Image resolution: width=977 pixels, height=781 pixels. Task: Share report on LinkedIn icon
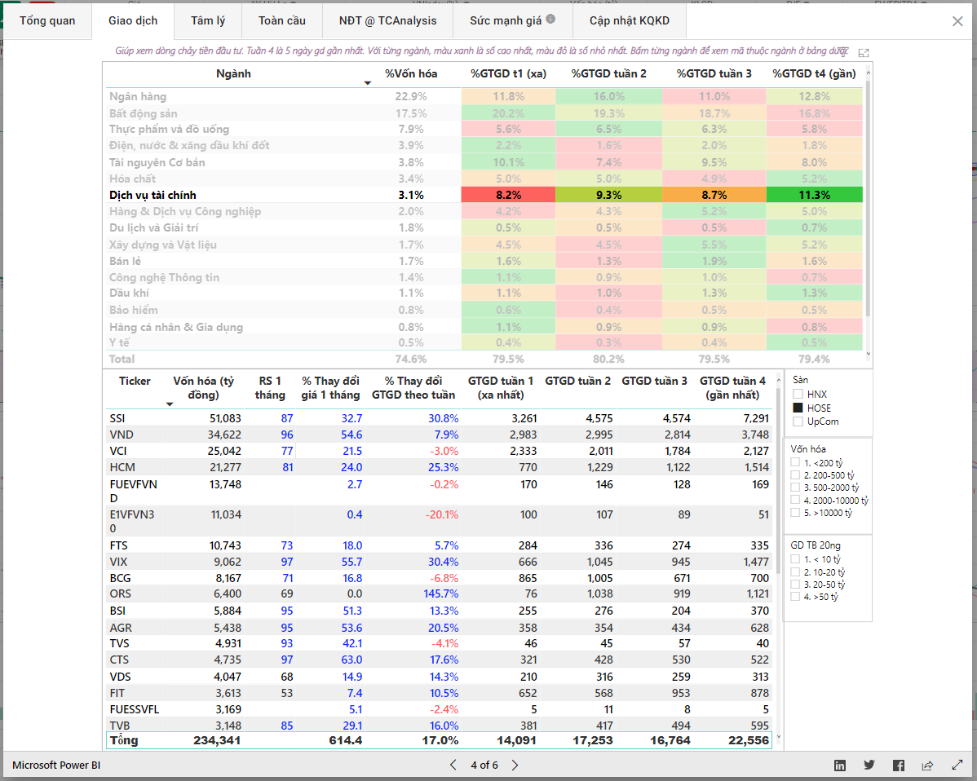(x=840, y=766)
